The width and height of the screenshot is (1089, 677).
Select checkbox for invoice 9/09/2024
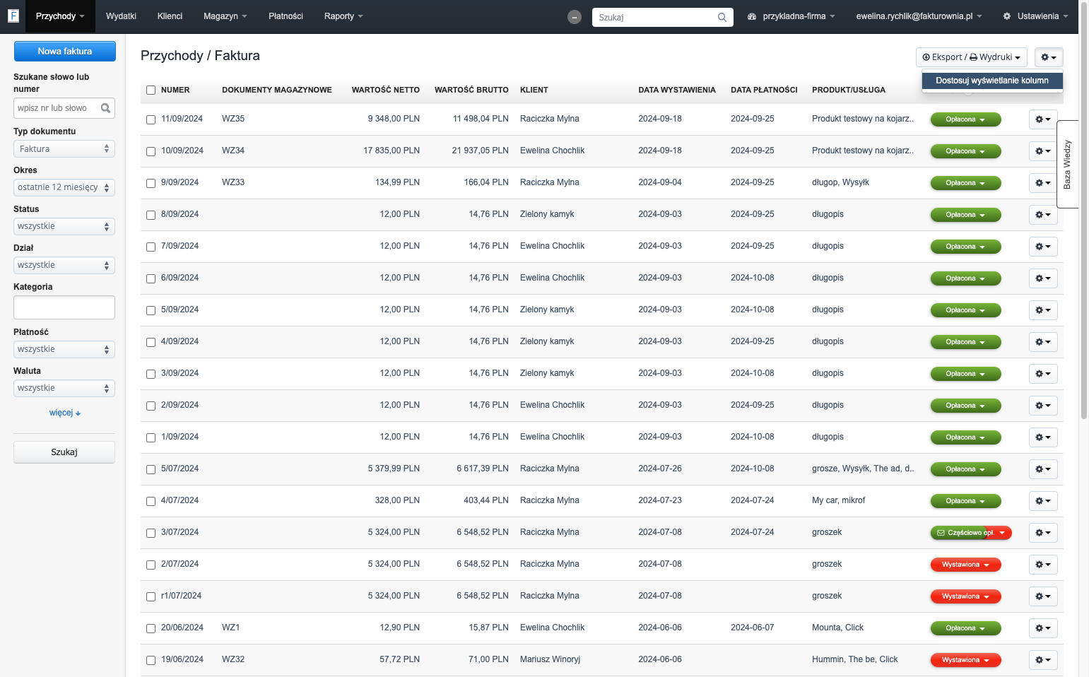[151, 183]
